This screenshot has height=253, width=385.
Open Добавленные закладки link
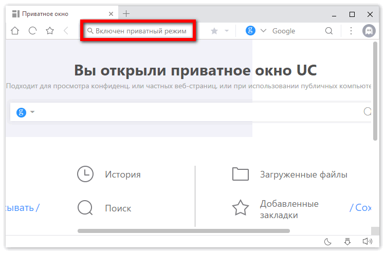(x=289, y=209)
